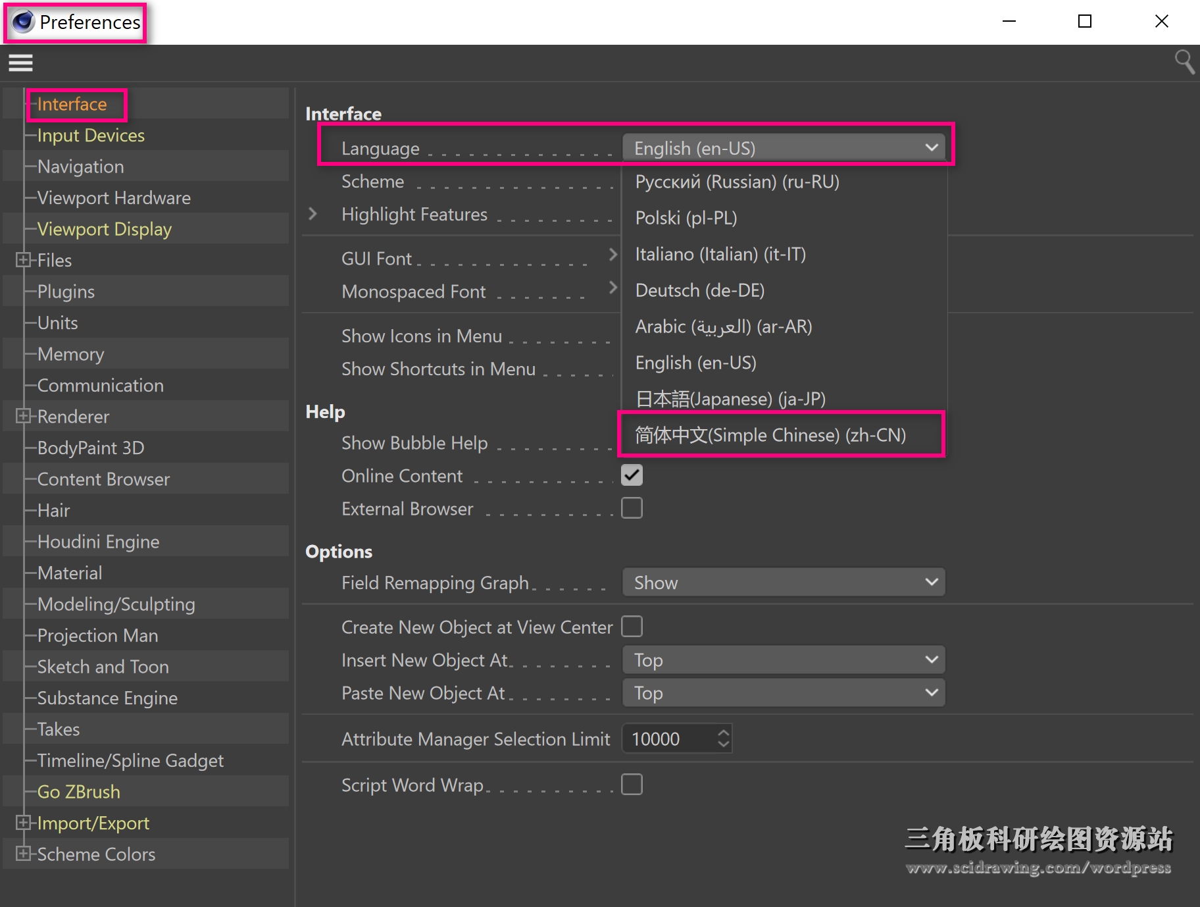1200x907 pixels.
Task: Increase the Attribute Manager Selection Limit stepper
Action: [x=724, y=733]
